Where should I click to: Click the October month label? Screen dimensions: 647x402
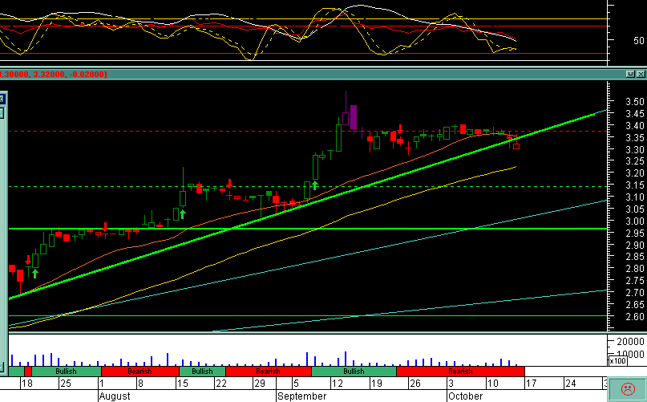466,396
